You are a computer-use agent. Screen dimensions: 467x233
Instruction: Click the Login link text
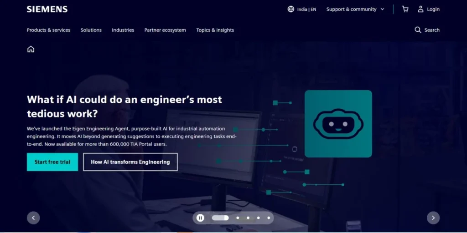point(433,9)
